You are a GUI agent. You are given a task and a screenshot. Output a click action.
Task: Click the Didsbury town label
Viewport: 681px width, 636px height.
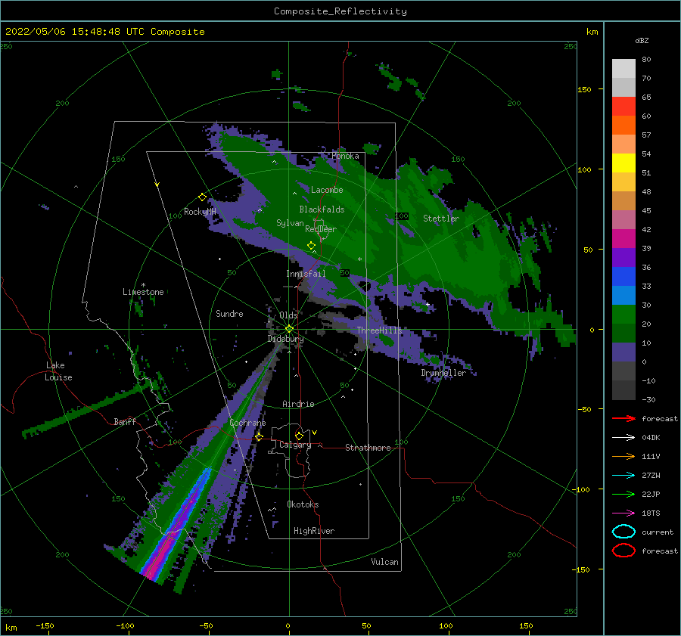click(285, 339)
